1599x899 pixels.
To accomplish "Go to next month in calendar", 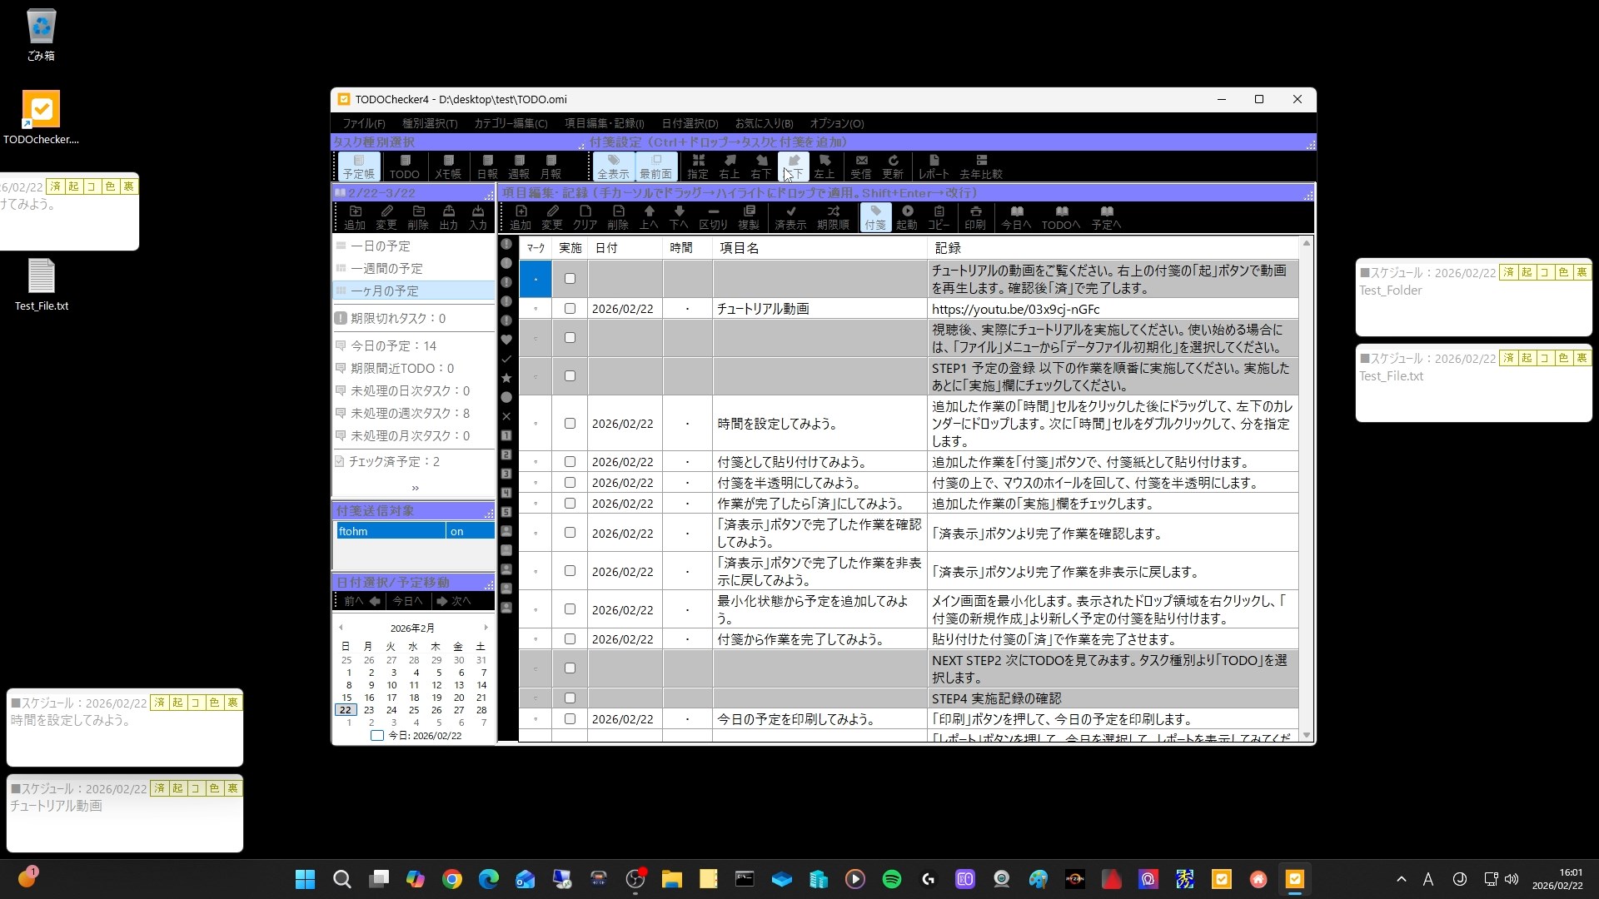I will [486, 628].
